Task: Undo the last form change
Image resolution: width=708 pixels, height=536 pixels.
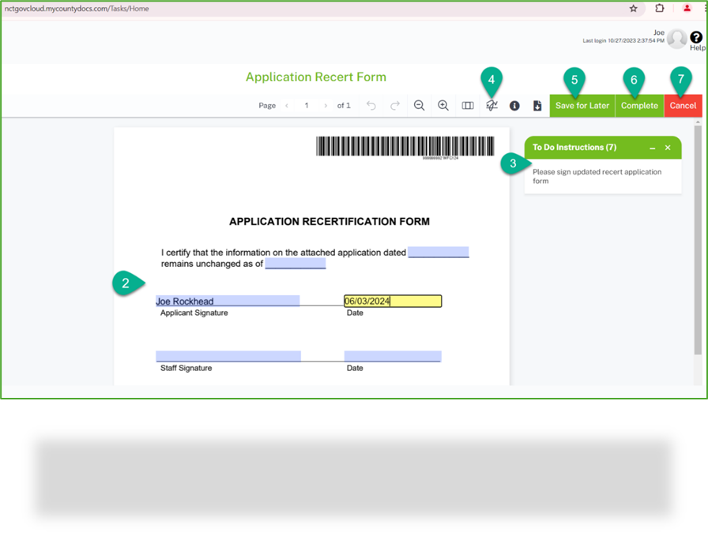Action: coord(371,105)
